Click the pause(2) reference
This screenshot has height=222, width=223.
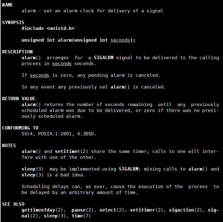tap(82, 210)
